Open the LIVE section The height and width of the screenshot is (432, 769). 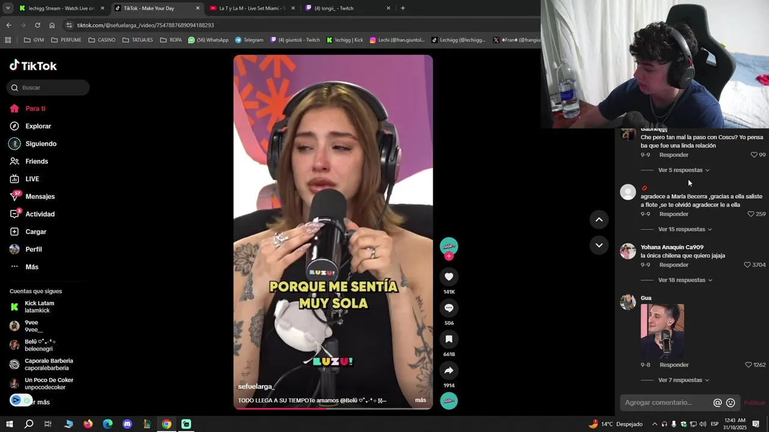pyautogui.click(x=25, y=179)
